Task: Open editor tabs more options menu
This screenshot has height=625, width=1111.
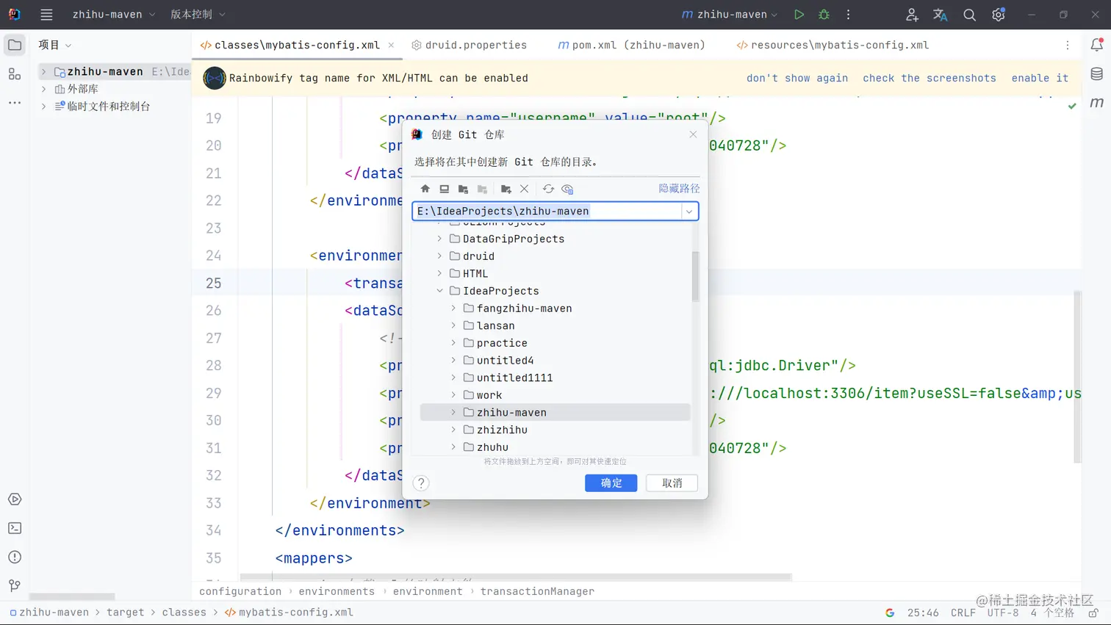Action: [1068, 46]
